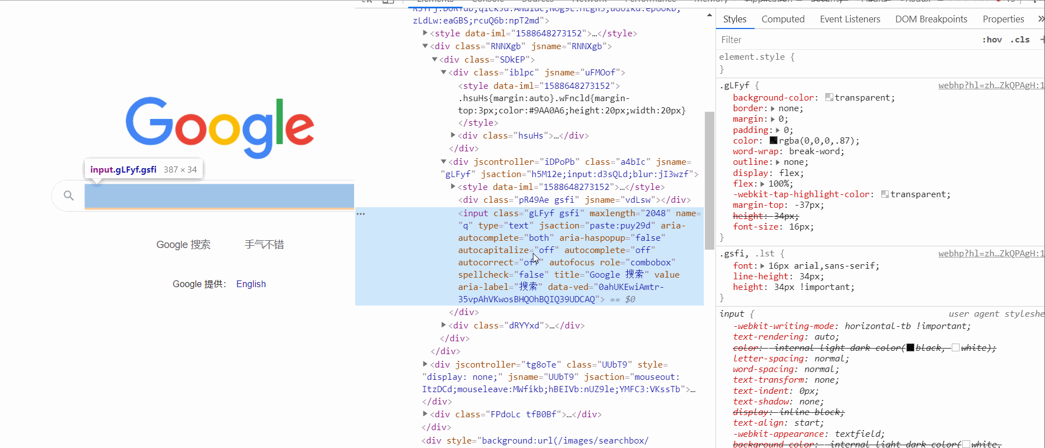
Task: Switch to the Styles tab
Action: (x=734, y=19)
